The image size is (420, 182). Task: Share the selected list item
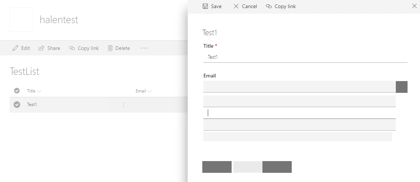[x=49, y=48]
